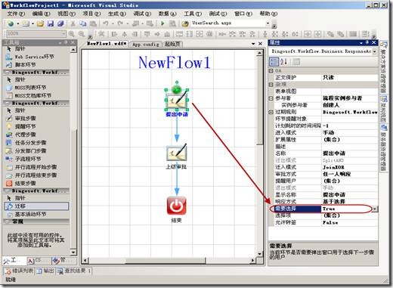
Task: Close the NewFlow1 document tab
Action: click(x=260, y=44)
